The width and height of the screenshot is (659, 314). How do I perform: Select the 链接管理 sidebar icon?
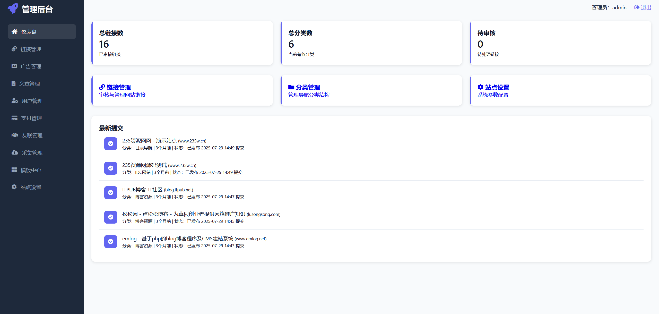tap(14, 49)
